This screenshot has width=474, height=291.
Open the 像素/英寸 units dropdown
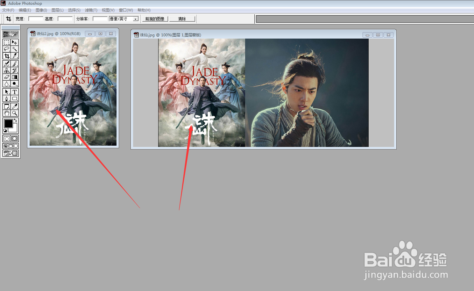[x=136, y=19]
